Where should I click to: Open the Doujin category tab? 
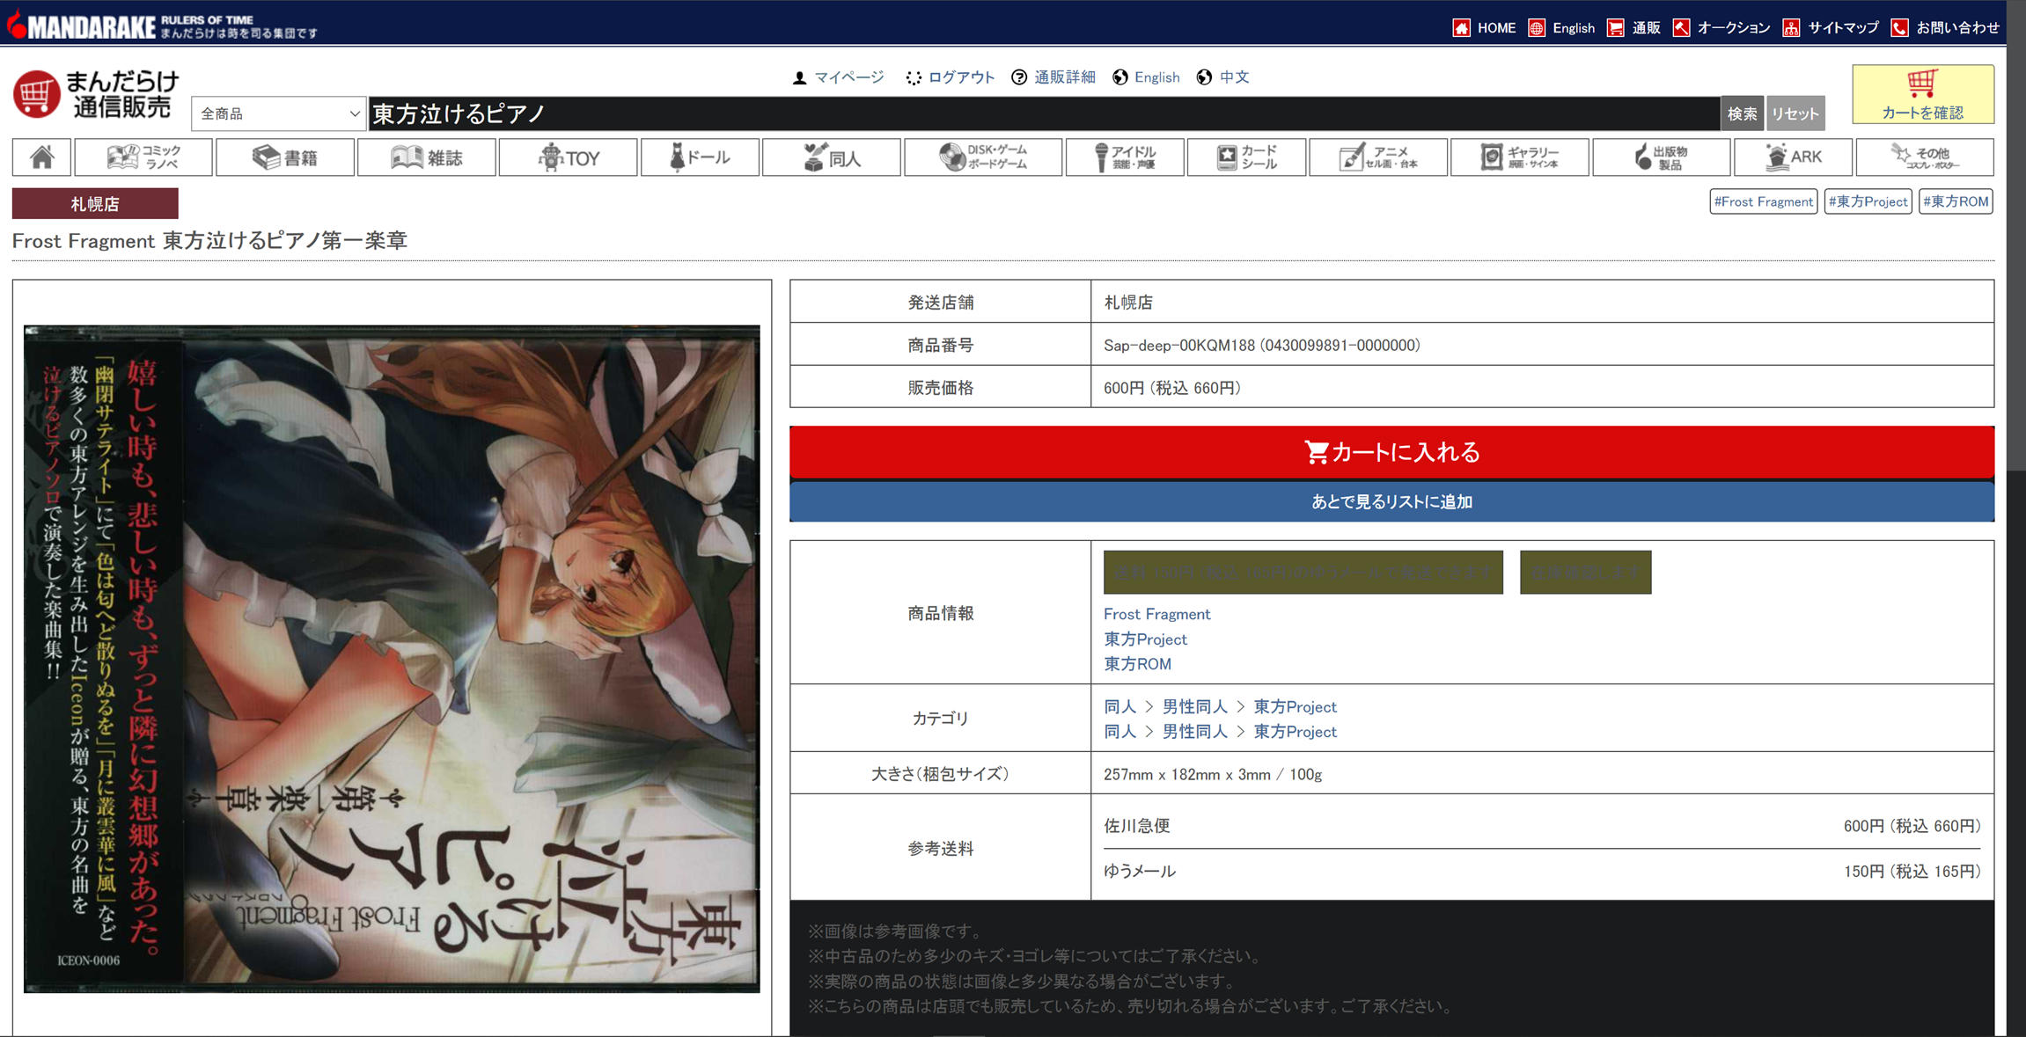click(832, 157)
